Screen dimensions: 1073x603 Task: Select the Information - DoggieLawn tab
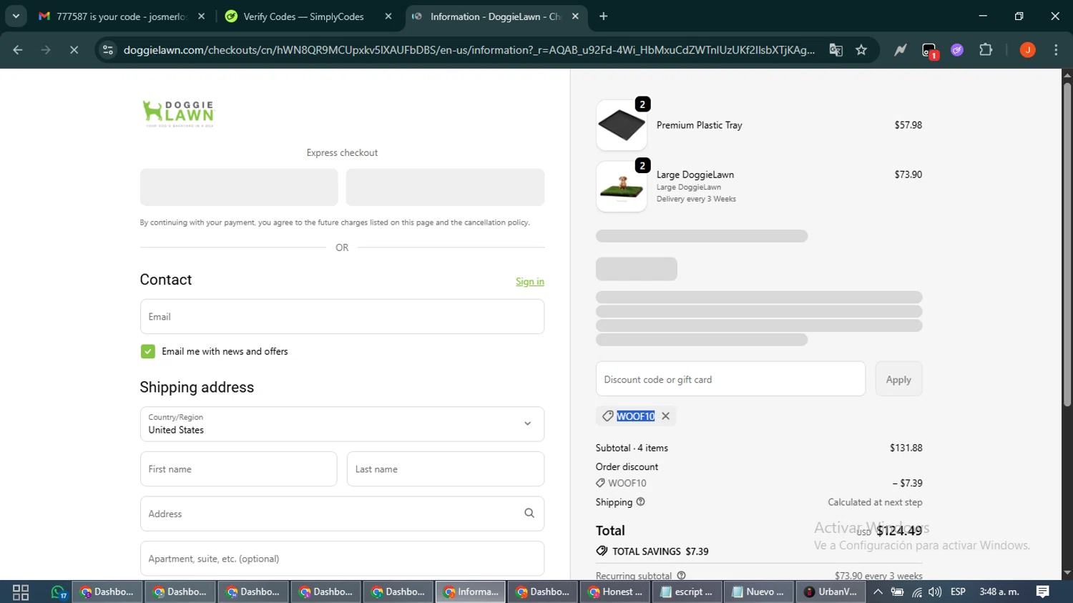(x=495, y=16)
